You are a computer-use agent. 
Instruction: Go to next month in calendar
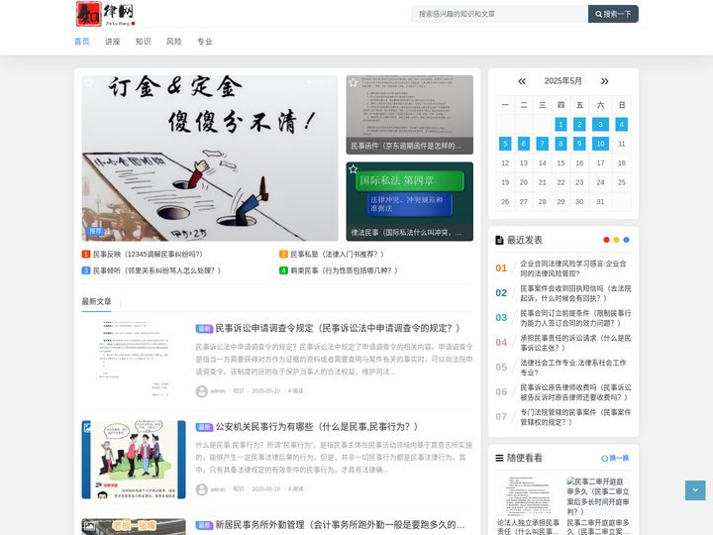(604, 81)
